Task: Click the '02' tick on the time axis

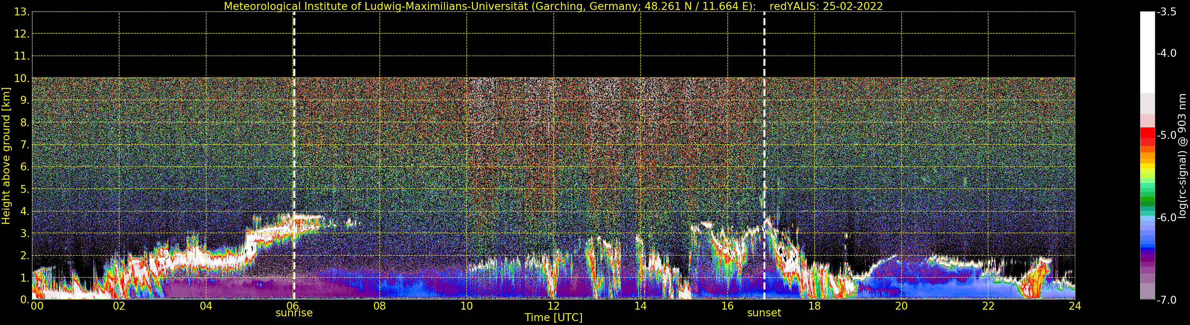Action: pos(119,306)
